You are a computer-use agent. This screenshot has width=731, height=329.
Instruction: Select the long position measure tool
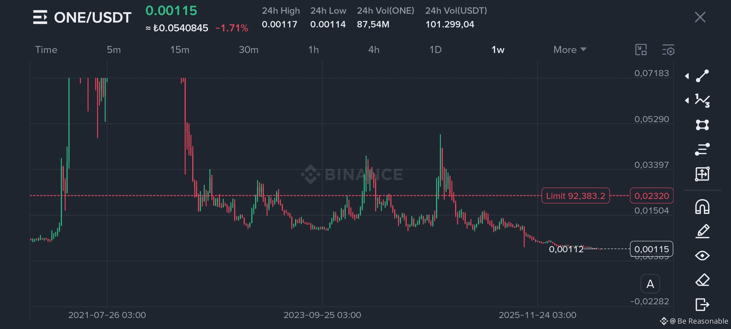click(702, 174)
